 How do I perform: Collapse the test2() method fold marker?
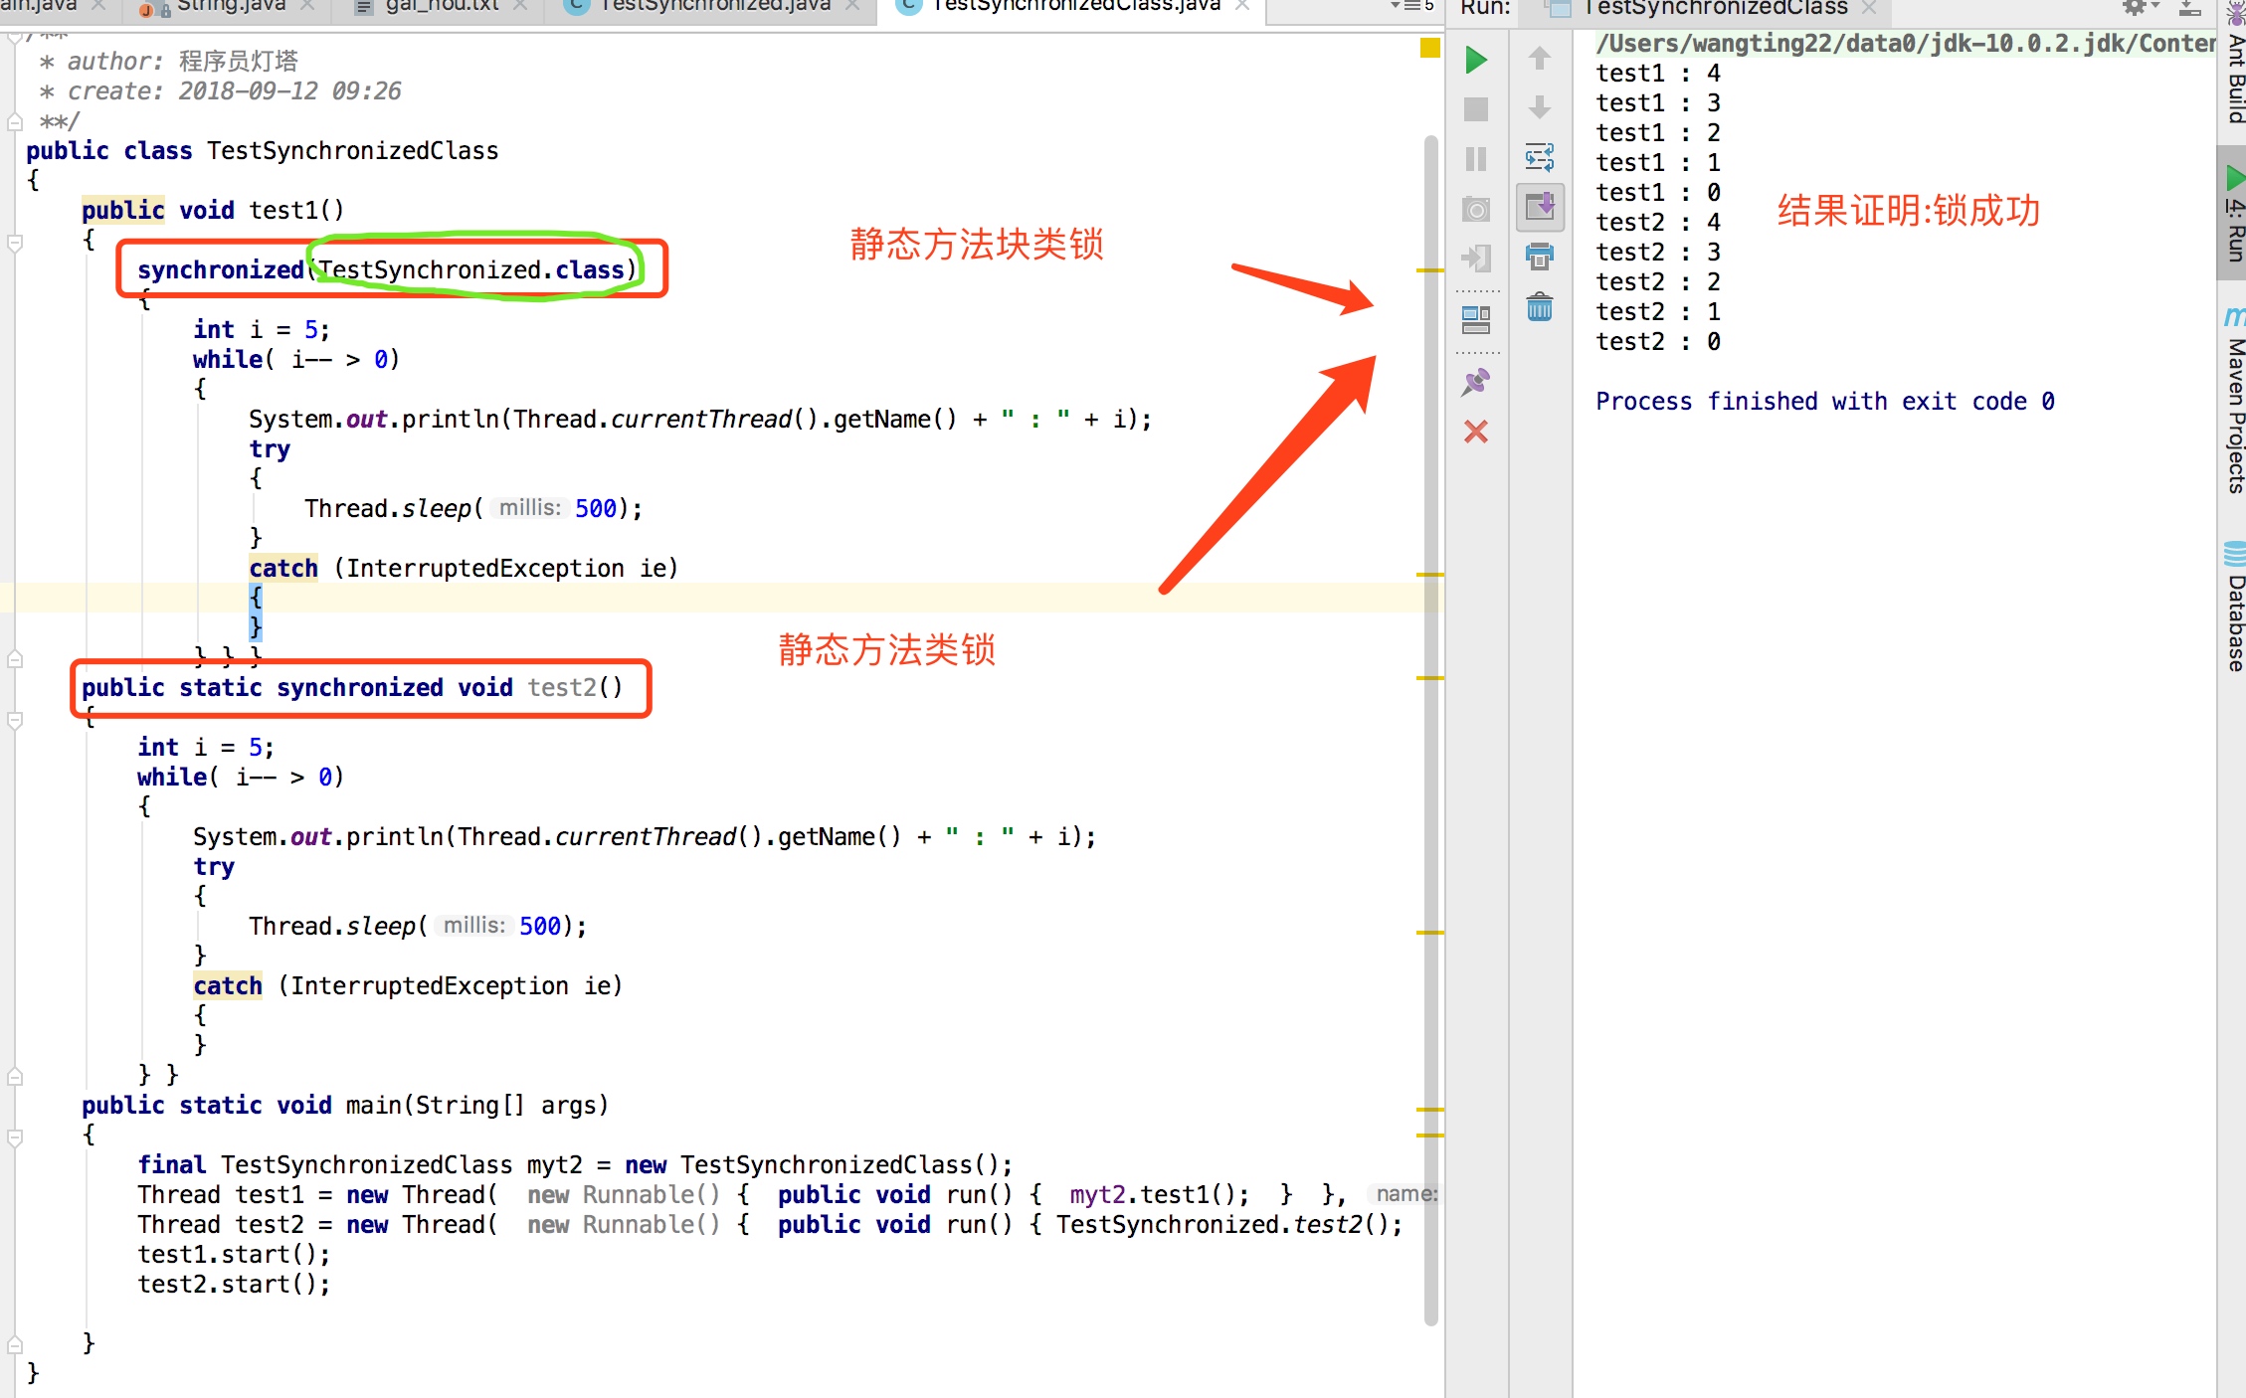coord(15,720)
